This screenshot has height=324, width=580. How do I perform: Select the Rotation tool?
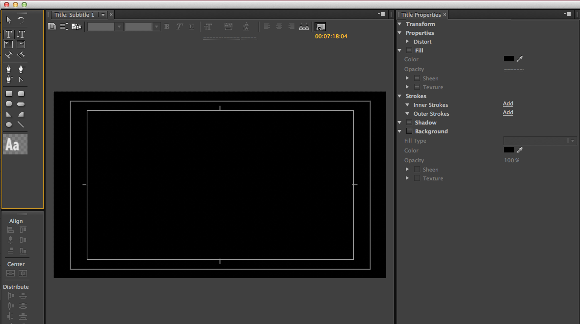21,20
